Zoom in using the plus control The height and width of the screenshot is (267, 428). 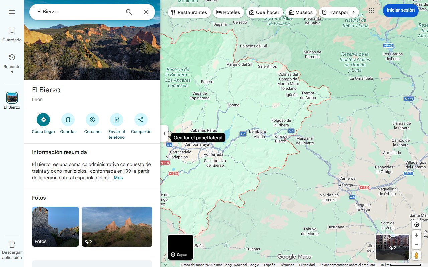pos(416,235)
